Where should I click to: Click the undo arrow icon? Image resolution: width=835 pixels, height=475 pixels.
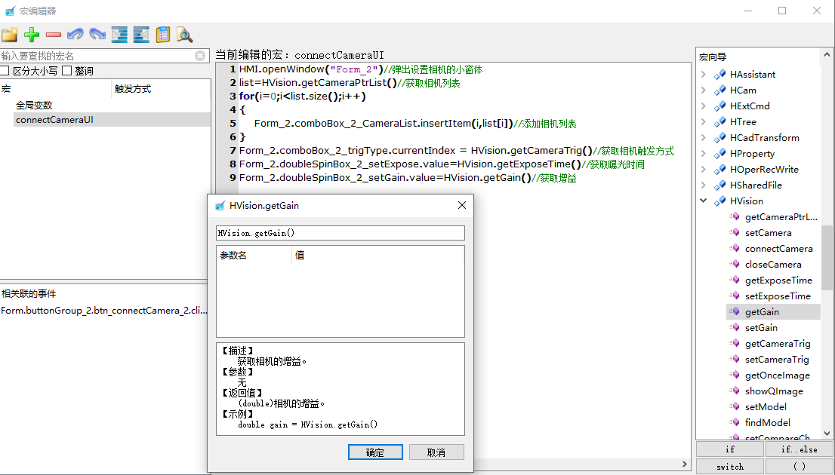click(x=75, y=35)
